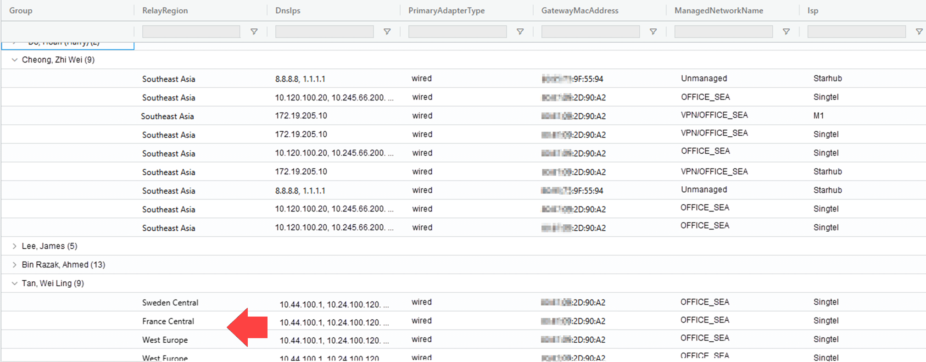The image size is (926, 362).
Task: Open the PrimaryAdapterType filter funnel icon
Action: (520, 32)
